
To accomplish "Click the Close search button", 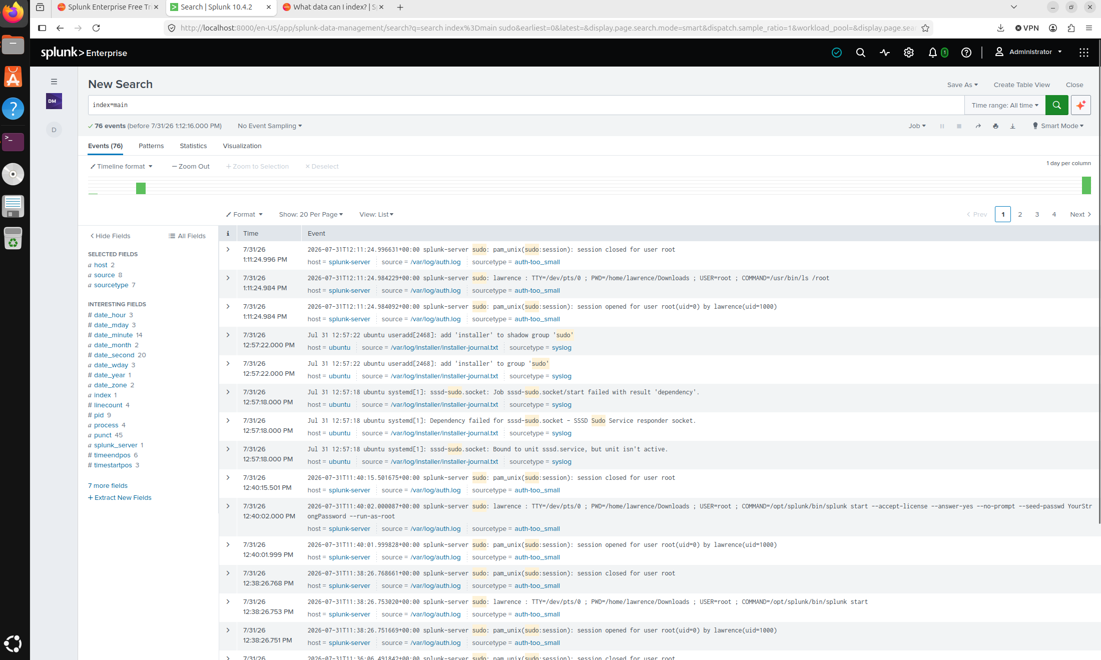I will tap(1074, 85).
